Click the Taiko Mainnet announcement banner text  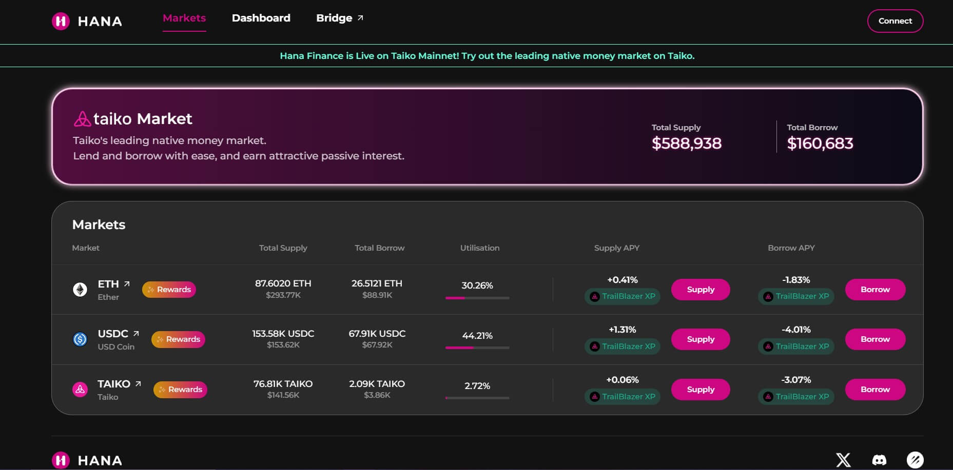[487, 56]
